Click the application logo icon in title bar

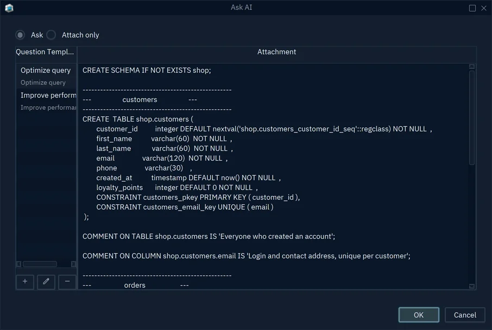tap(9, 8)
